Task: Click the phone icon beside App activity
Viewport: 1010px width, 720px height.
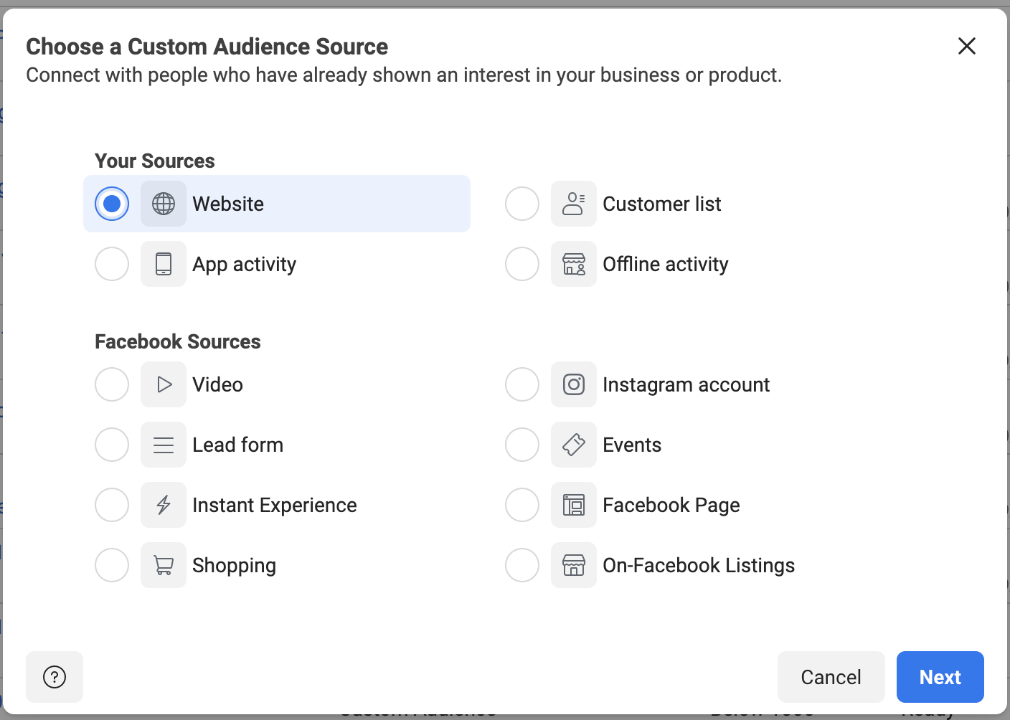Action: click(164, 264)
